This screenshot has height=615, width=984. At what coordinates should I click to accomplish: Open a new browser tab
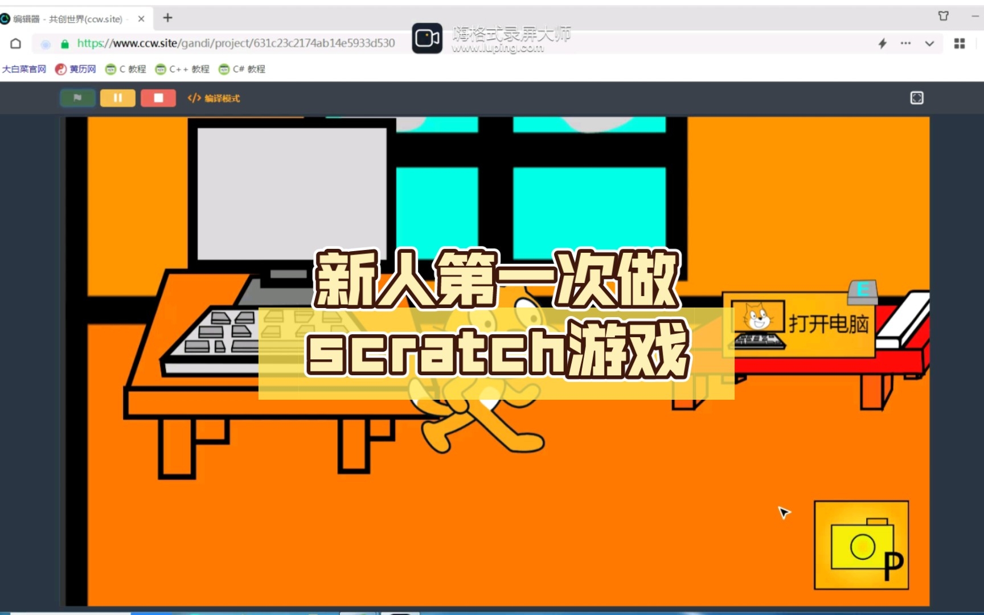pos(167,18)
